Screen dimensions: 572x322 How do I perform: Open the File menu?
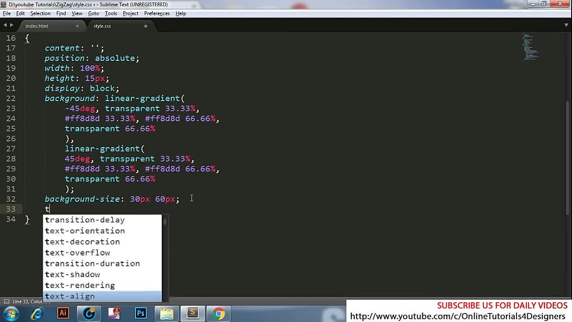coord(7,13)
